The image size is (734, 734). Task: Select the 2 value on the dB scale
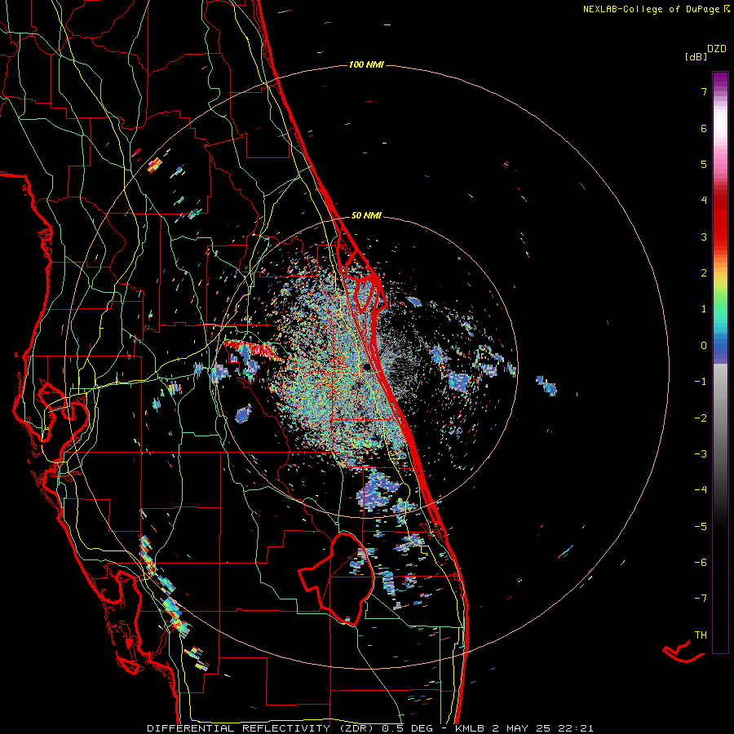(704, 273)
